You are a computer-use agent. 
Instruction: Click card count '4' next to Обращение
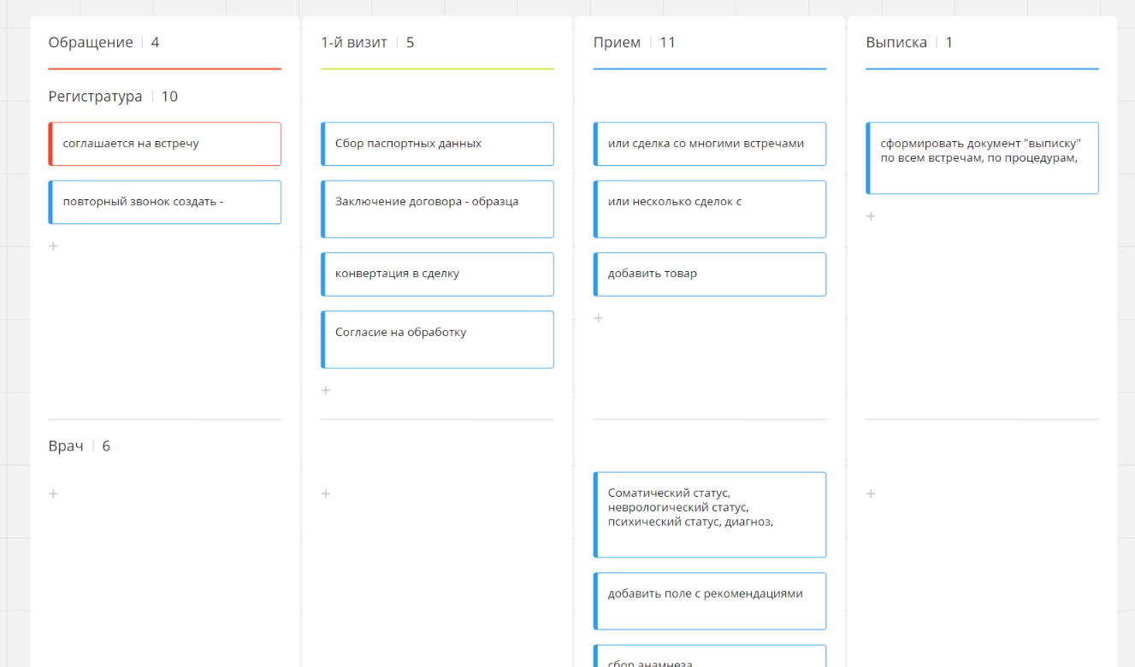tap(155, 42)
